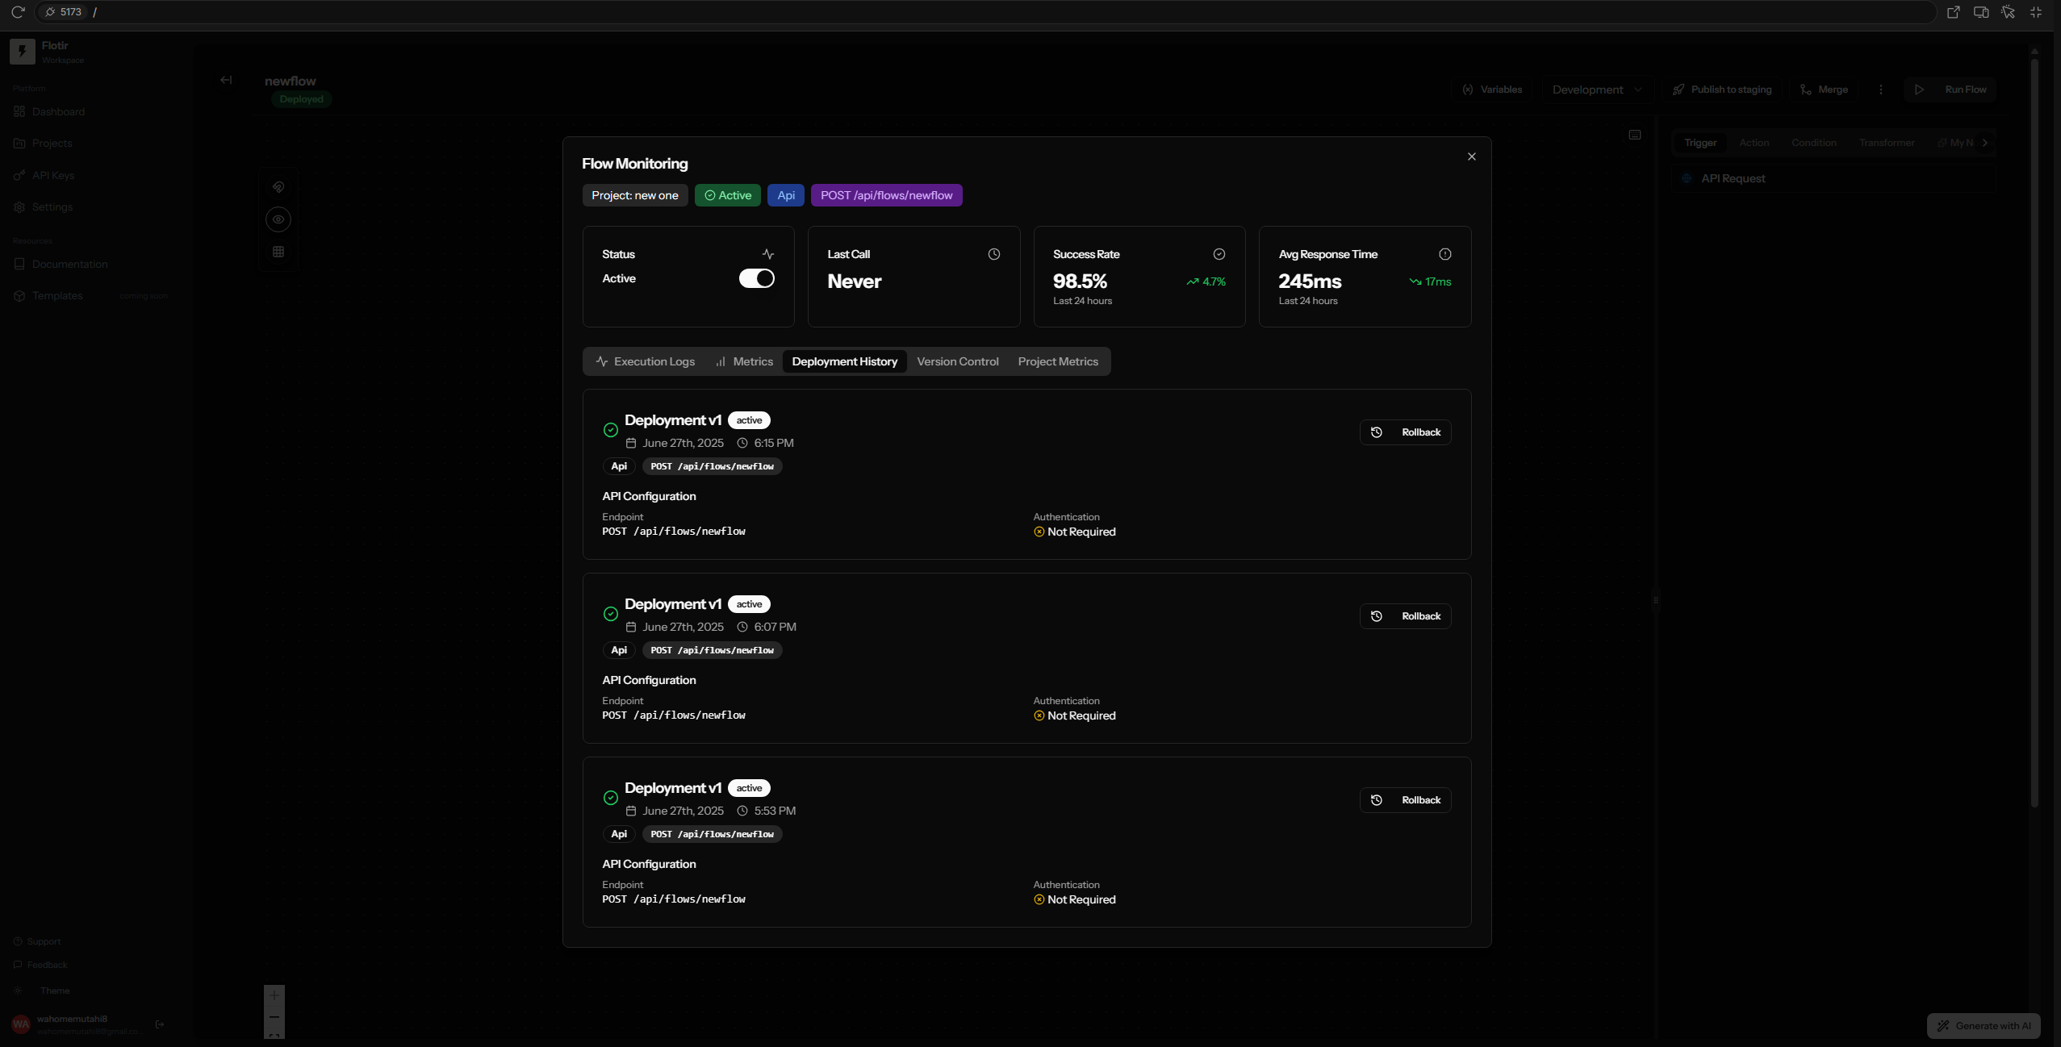
Task: Open the three-dot more options menu
Action: coord(1880,90)
